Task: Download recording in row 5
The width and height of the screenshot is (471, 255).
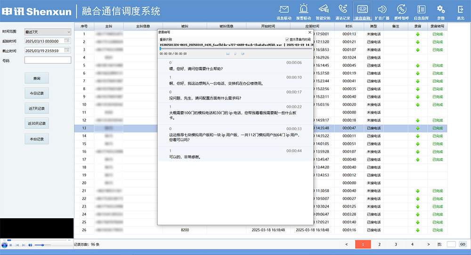Action: (x=417, y=65)
